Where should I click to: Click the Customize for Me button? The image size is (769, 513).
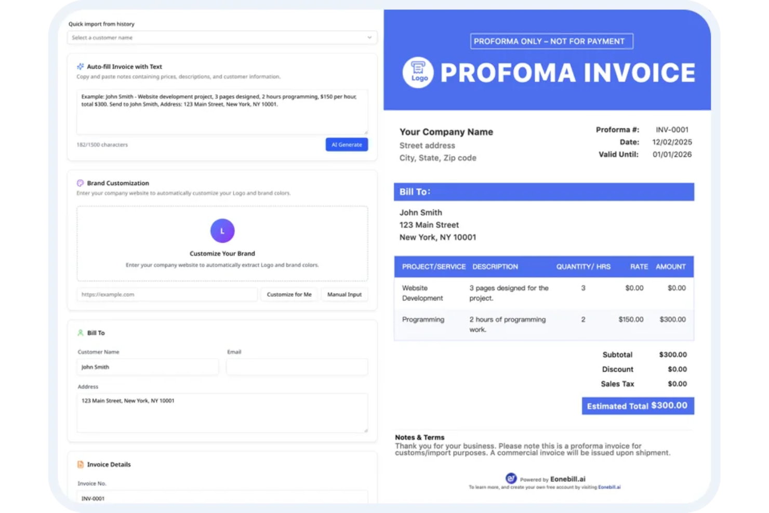pos(289,294)
